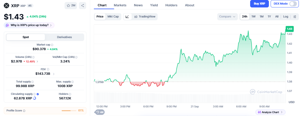Click the Max. supply info icon
The width and height of the screenshot is (300, 116).
click(73, 82)
